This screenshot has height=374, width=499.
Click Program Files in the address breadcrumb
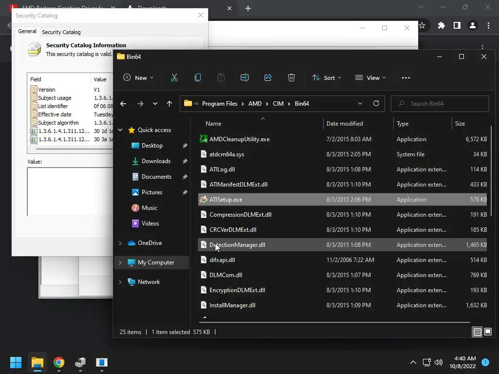pos(220,104)
